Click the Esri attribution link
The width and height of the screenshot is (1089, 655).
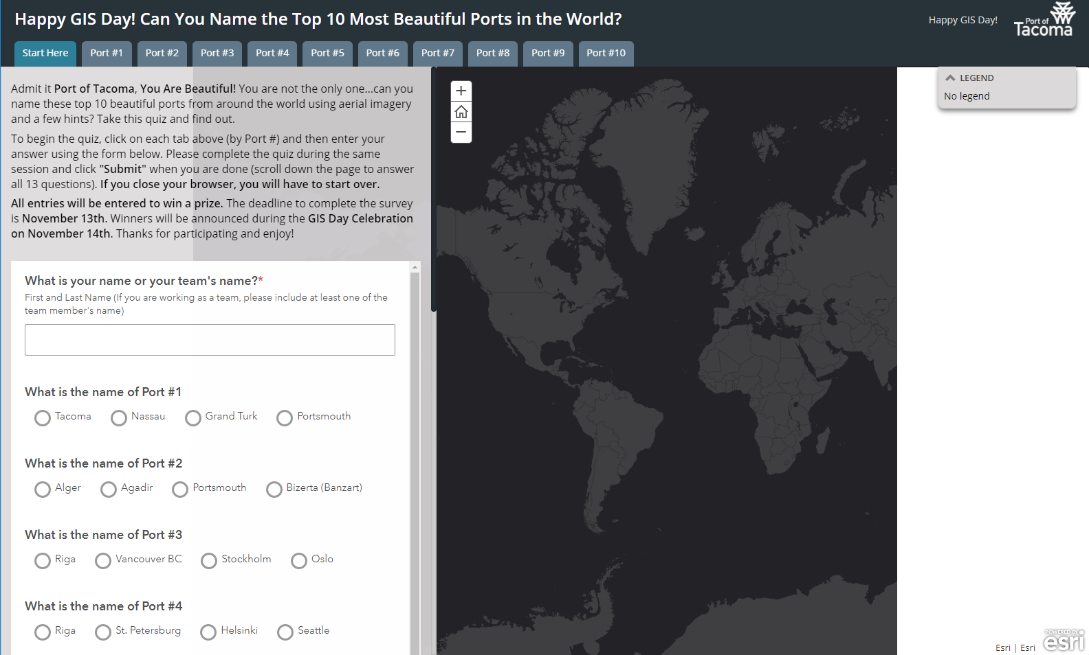pyautogui.click(x=1003, y=647)
